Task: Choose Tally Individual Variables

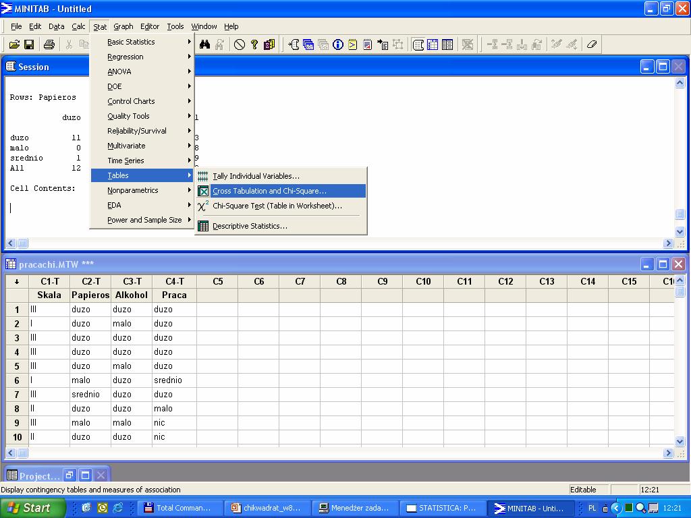Action: 281,176
